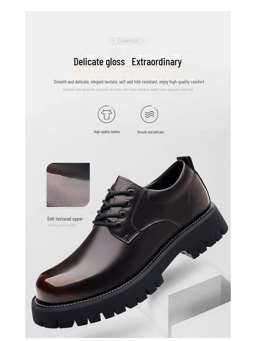Select the COWHIDE badge label
256x341 pixels.
tap(128, 41)
